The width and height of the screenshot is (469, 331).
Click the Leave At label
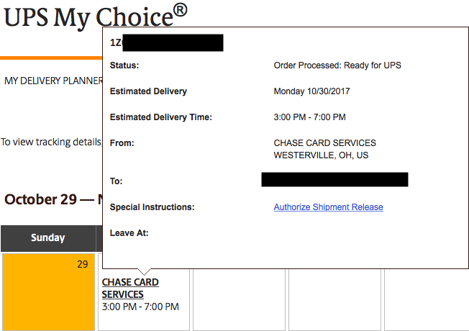pos(129,233)
